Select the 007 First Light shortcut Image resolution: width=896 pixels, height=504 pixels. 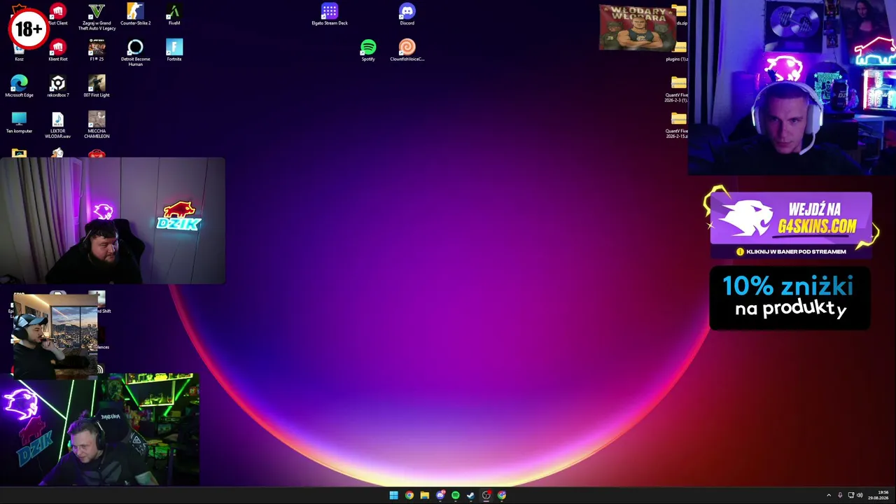pos(97,86)
